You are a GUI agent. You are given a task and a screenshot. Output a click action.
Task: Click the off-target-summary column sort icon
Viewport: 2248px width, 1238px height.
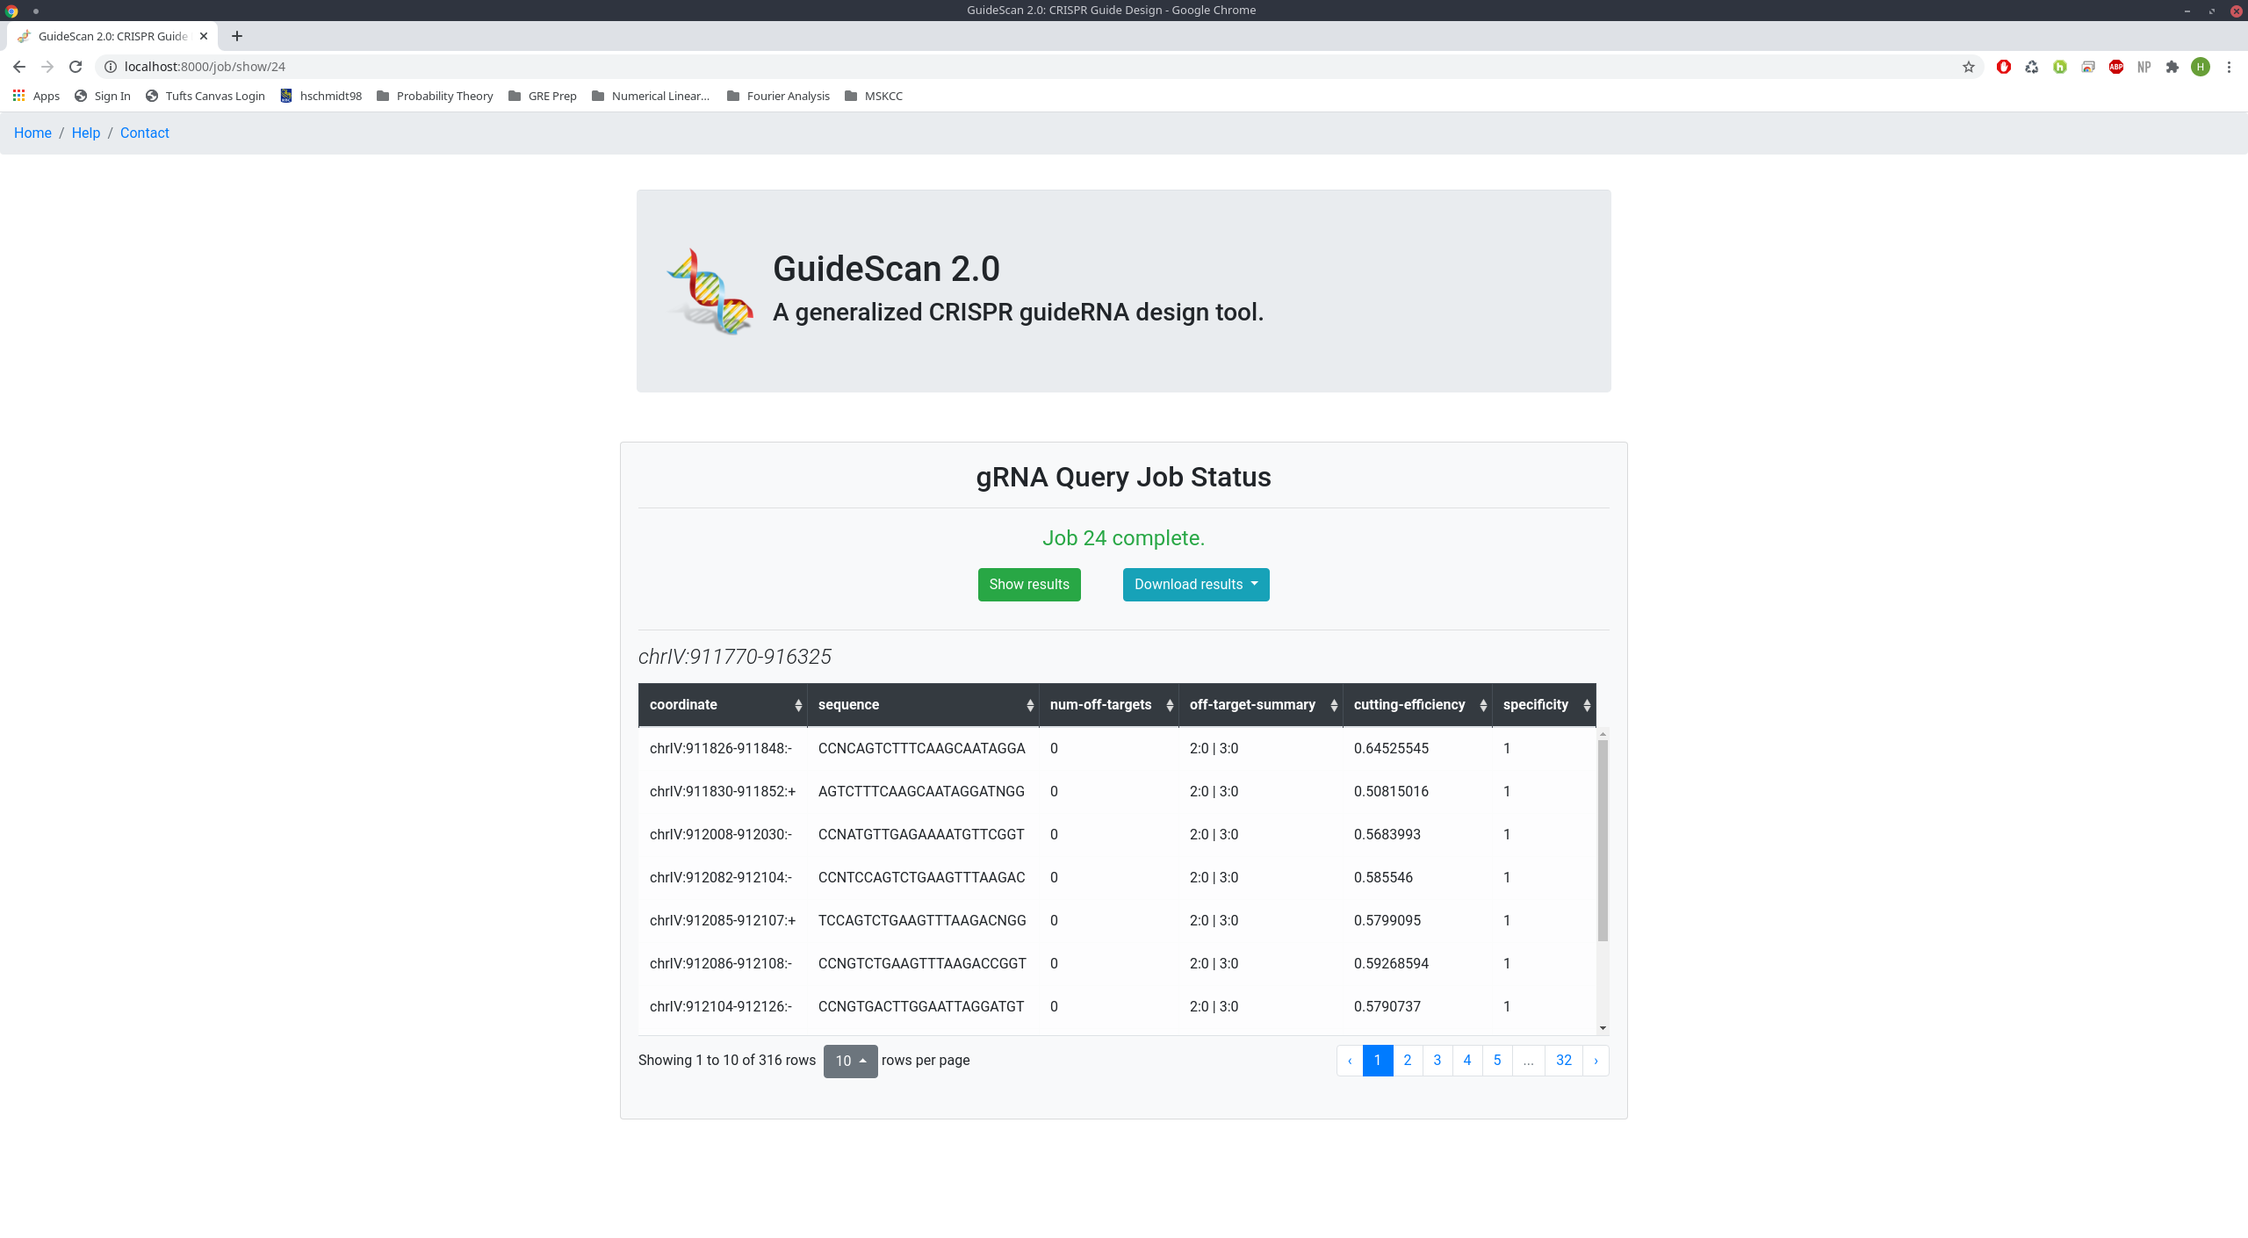1335,704
